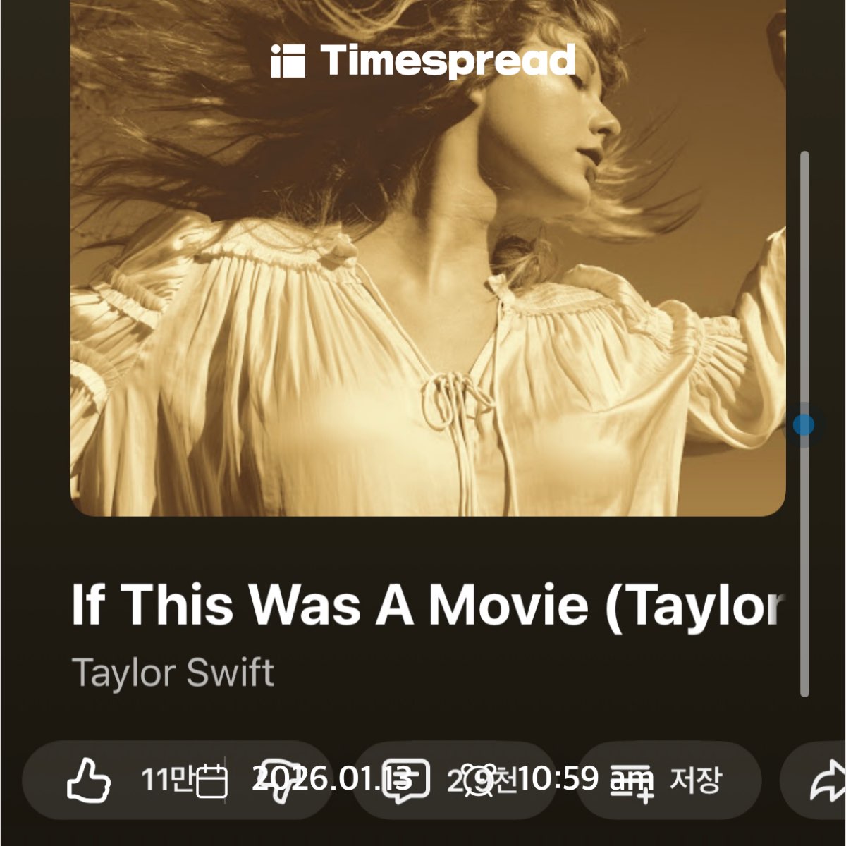846x846 pixels.
Task: Click the blue handle on vertical slider
Action: 804,425
